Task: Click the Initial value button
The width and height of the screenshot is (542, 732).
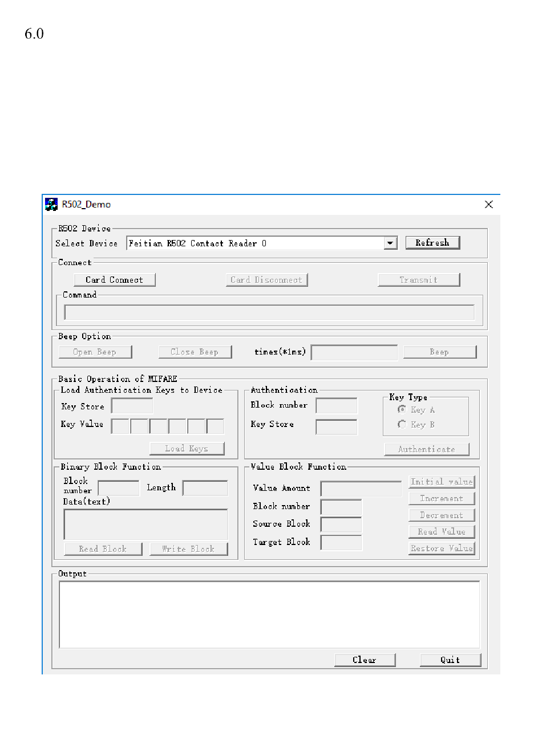Action: (x=442, y=482)
